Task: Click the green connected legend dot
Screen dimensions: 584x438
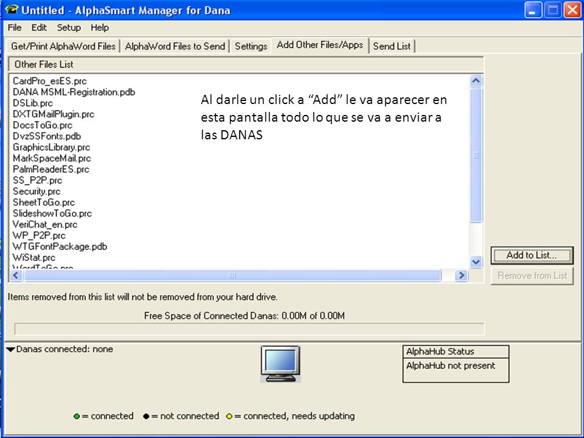Action: pyautogui.click(x=77, y=416)
